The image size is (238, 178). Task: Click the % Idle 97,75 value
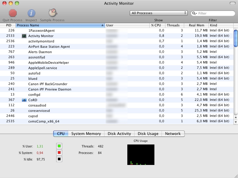[x=41, y=159]
